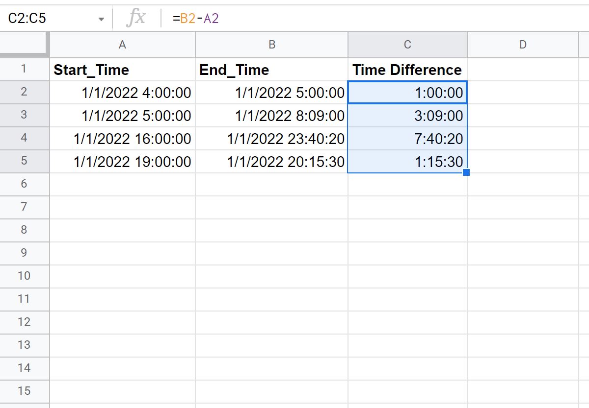Select column A header
589x408 pixels.
(x=122, y=45)
